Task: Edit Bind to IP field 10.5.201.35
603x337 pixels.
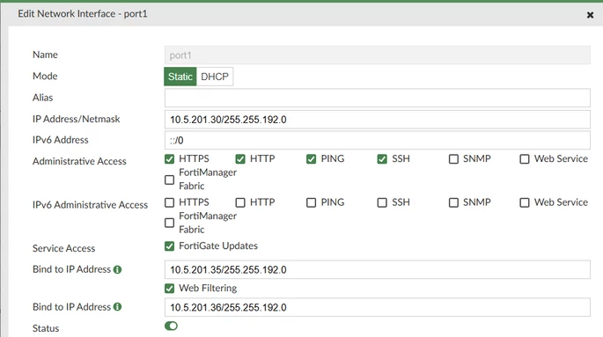Action: tap(378, 270)
